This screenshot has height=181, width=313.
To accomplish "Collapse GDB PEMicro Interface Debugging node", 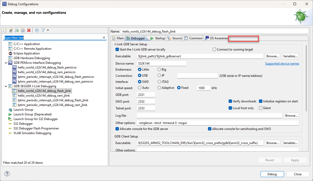I will (x=6, y=63).
